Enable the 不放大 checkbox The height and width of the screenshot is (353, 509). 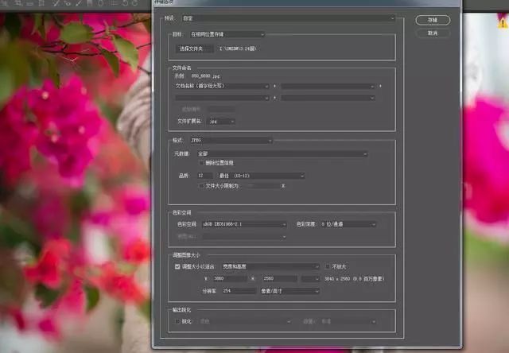327,266
